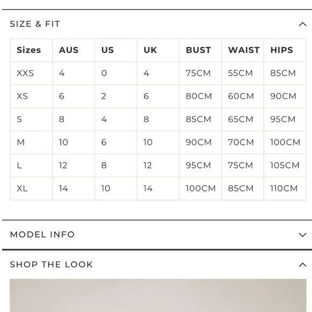Select the XS size row label
The width and height of the screenshot is (312, 312).
click(x=22, y=96)
